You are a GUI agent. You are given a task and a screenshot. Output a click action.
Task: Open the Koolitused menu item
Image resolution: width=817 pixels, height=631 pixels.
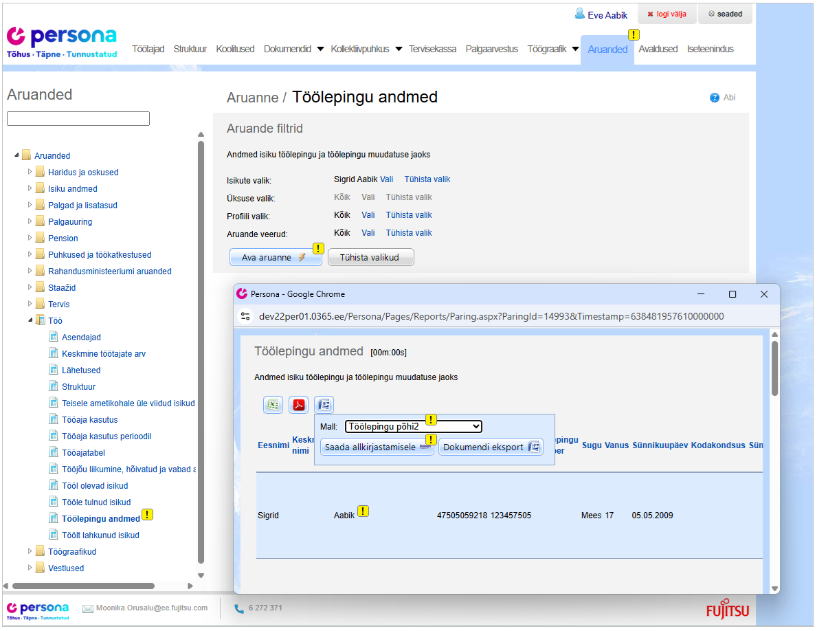coord(236,49)
